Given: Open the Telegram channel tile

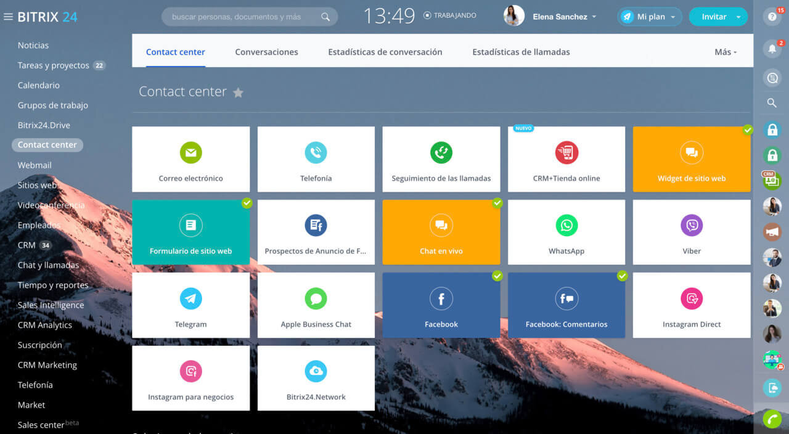Looking at the screenshot, I should (x=190, y=305).
